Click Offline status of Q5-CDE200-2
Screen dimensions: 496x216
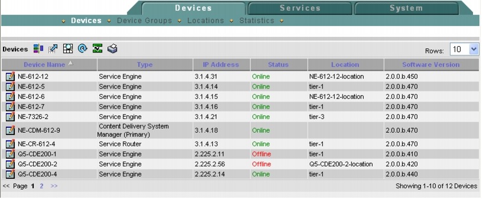coord(261,164)
